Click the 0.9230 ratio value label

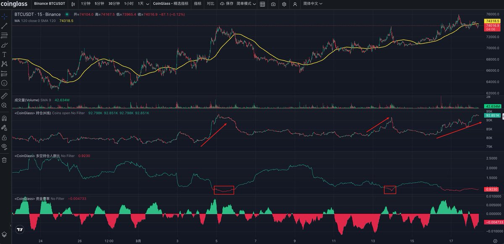[x=492, y=189]
